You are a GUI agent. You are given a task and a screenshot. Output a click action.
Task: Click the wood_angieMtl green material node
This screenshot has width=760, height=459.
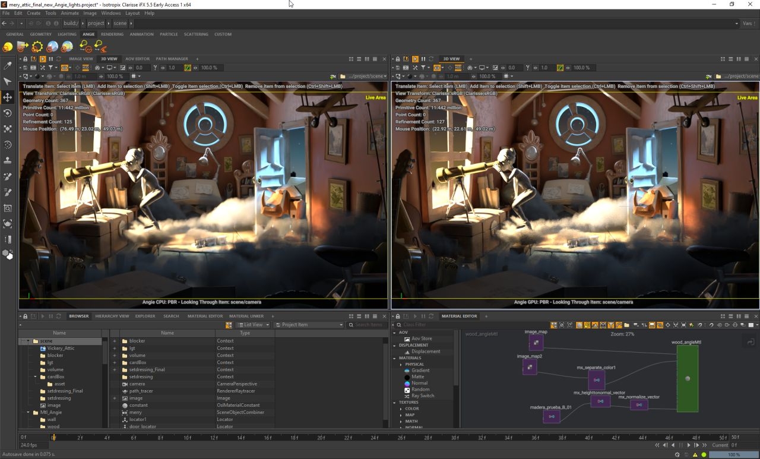687,379
